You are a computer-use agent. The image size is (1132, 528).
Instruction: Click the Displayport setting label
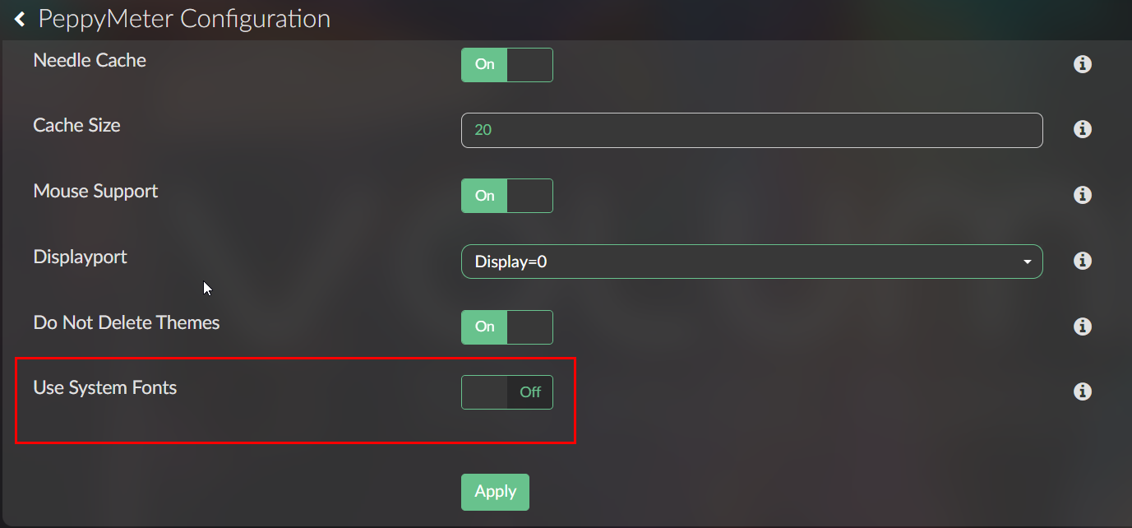tap(80, 257)
